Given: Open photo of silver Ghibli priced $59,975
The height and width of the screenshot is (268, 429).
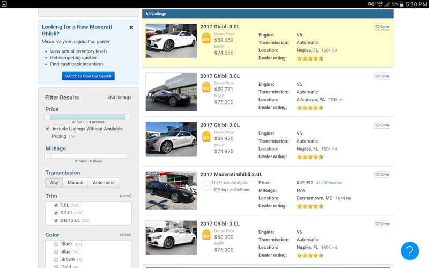Looking at the screenshot, I should [171, 139].
